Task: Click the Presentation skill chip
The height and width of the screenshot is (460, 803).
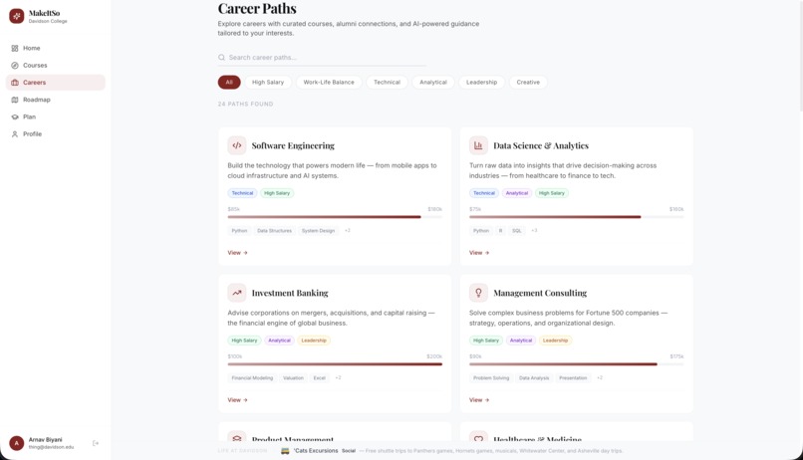Action: click(x=573, y=378)
